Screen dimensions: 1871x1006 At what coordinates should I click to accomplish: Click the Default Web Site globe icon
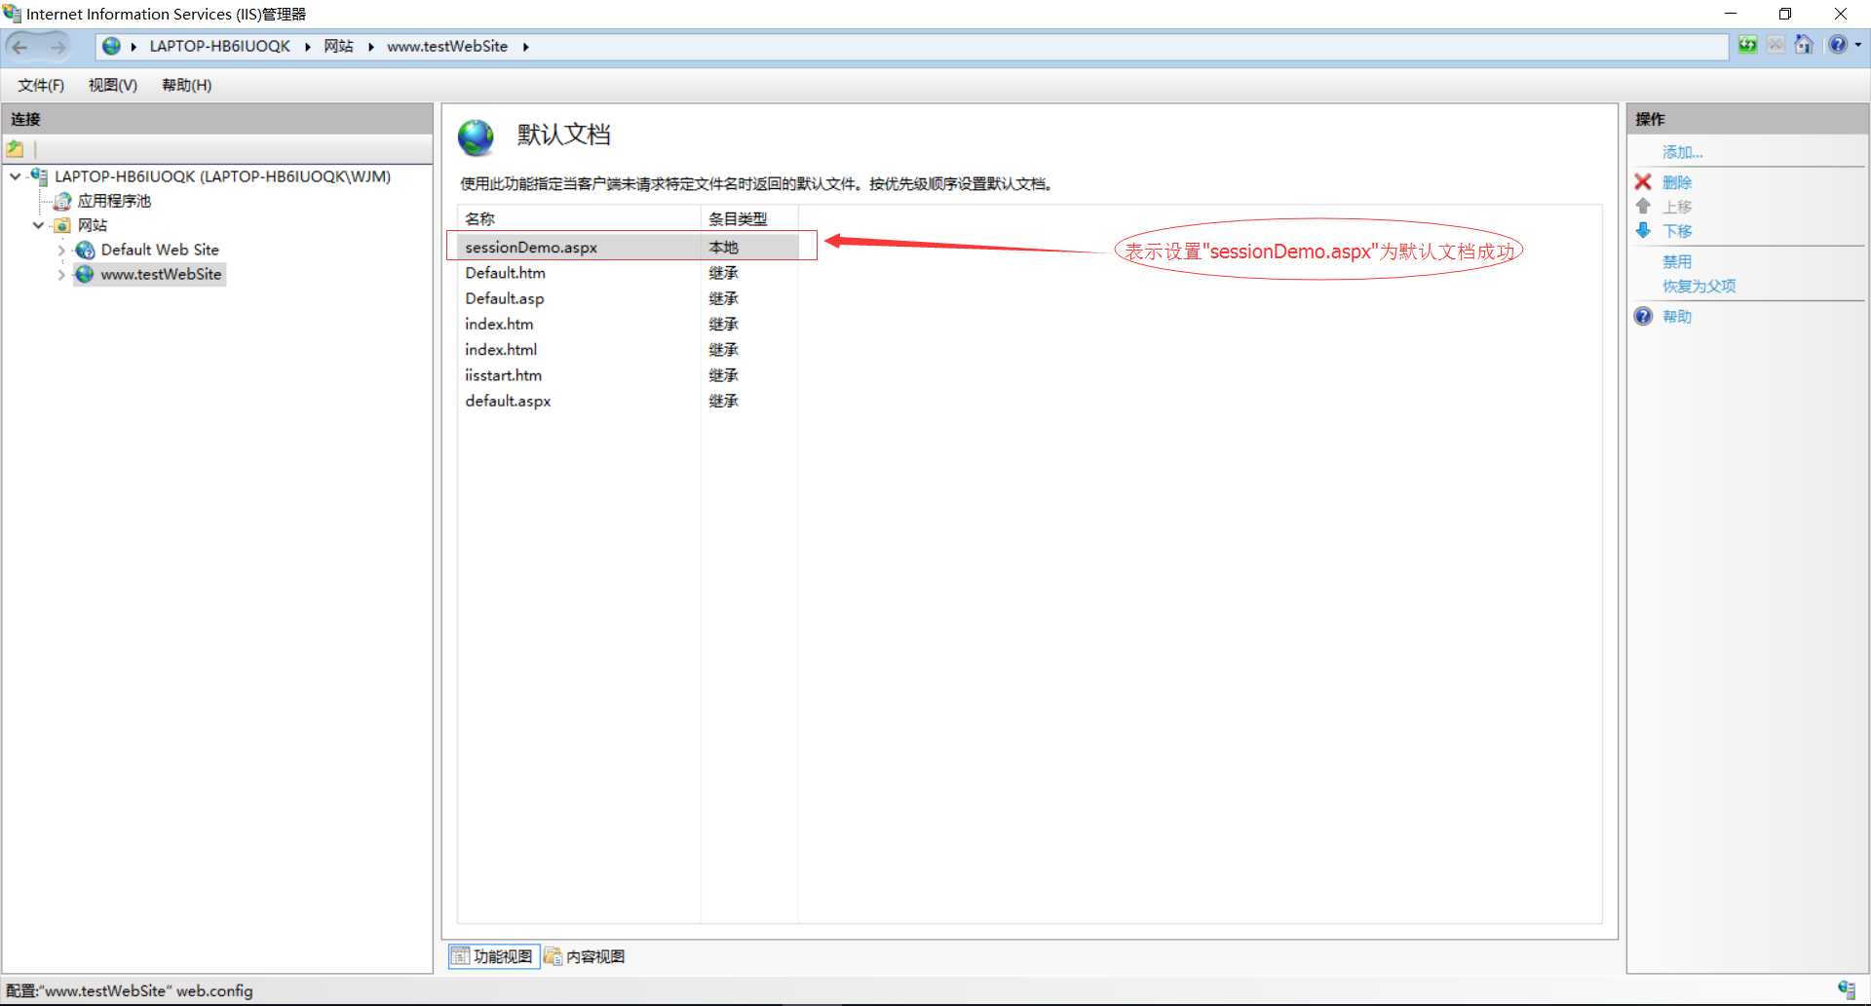coord(86,250)
